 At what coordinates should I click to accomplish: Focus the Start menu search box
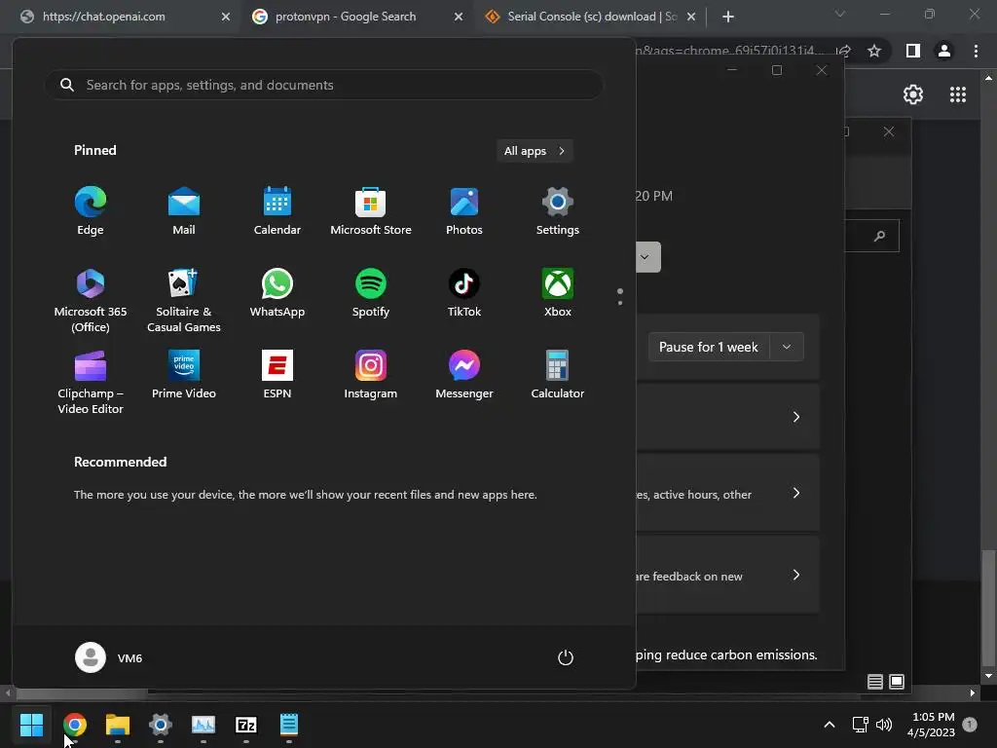coord(323,85)
